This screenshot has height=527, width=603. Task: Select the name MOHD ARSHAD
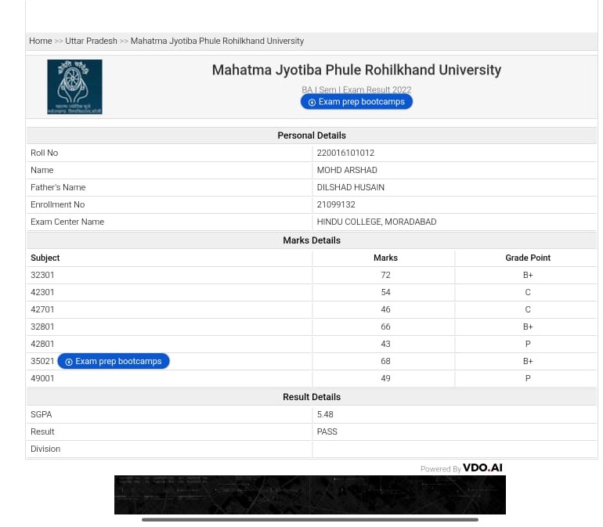click(347, 170)
